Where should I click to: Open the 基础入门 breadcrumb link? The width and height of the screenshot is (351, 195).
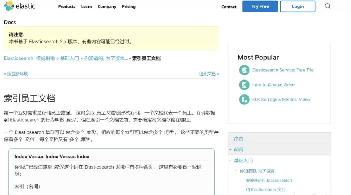tap(69, 58)
